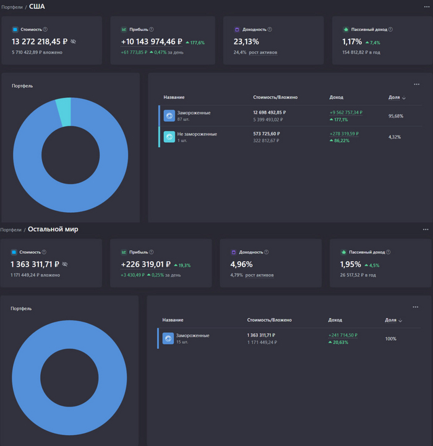
Task: Click the green Пассивный доход icon in США card
Action: click(x=346, y=29)
